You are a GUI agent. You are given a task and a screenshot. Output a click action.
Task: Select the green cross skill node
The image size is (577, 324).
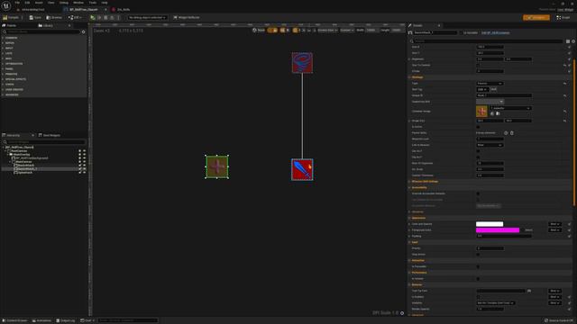216,166
